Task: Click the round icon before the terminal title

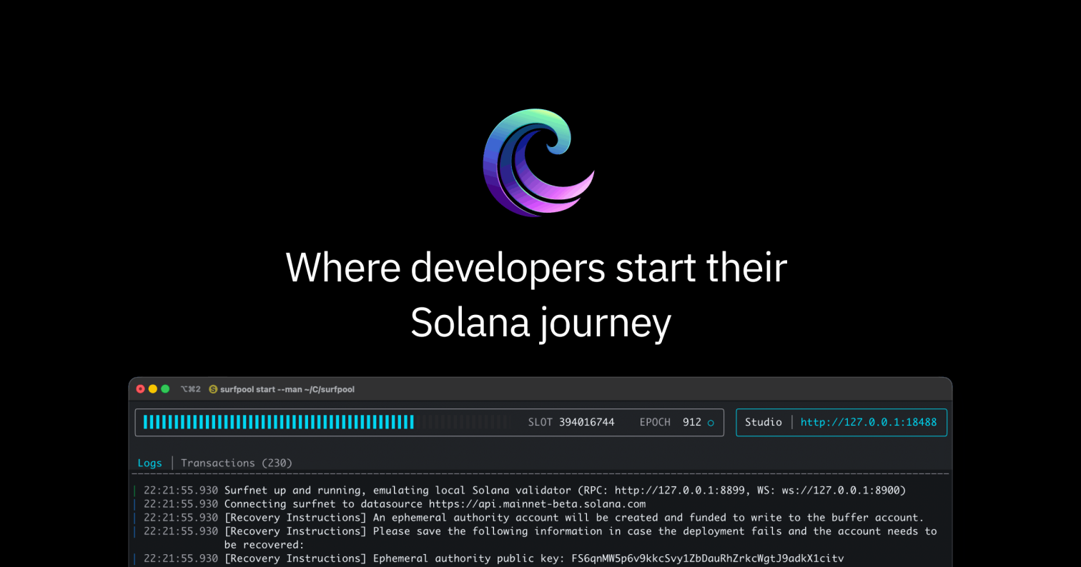Action: click(x=213, y=389)
